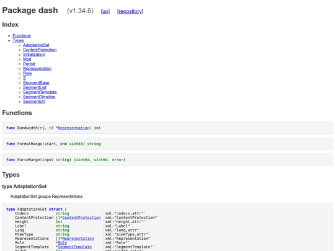Screen dimensions: 335x251
Task: Open SegmentTimeline type link
Action: click(39, 97)
